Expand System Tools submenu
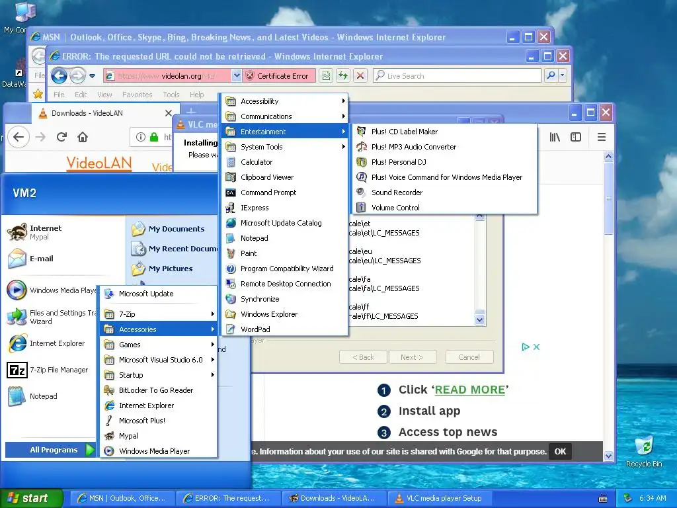677x508 pixels. (x=285, y=147)
